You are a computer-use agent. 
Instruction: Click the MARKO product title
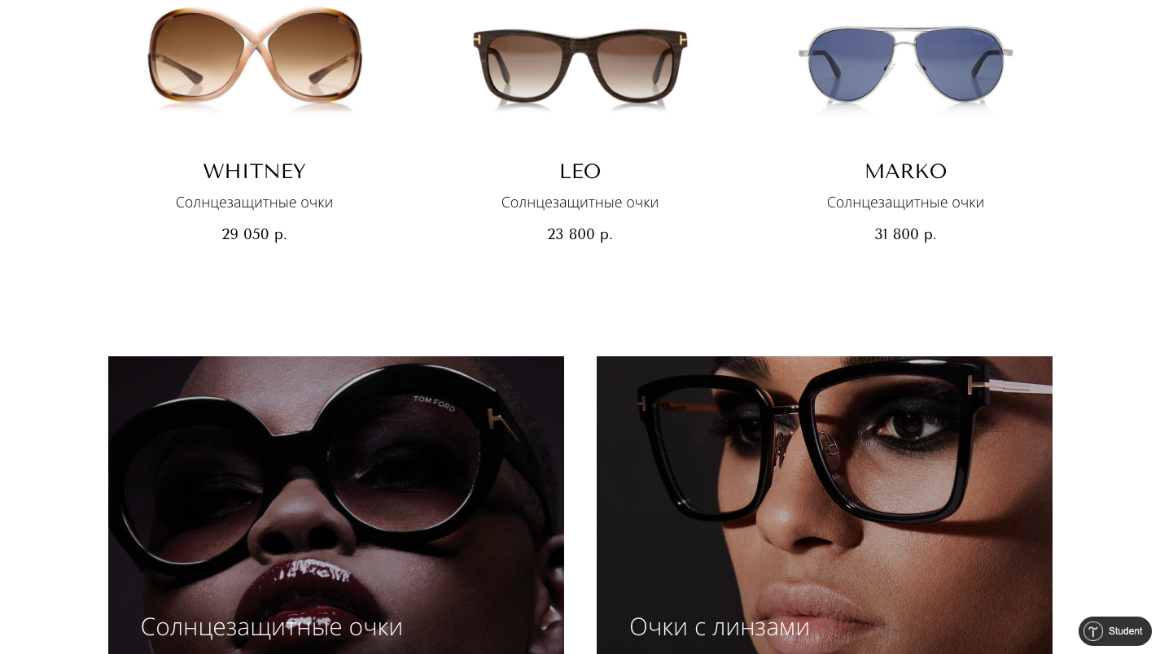[x=906, y=172]
